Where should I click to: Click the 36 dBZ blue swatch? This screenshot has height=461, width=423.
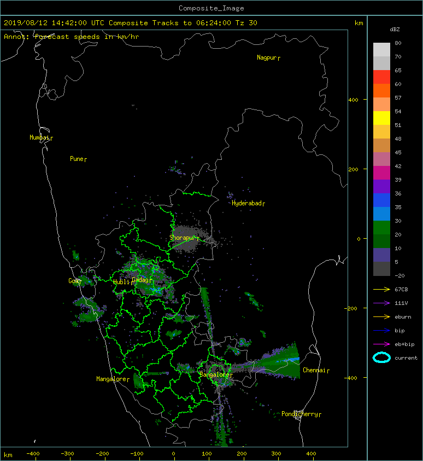381,200
